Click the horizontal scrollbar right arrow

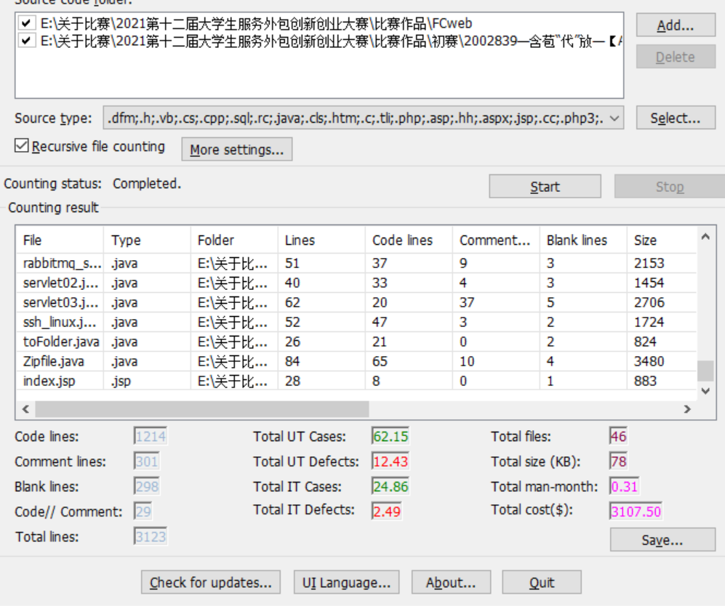coord(687,409)
